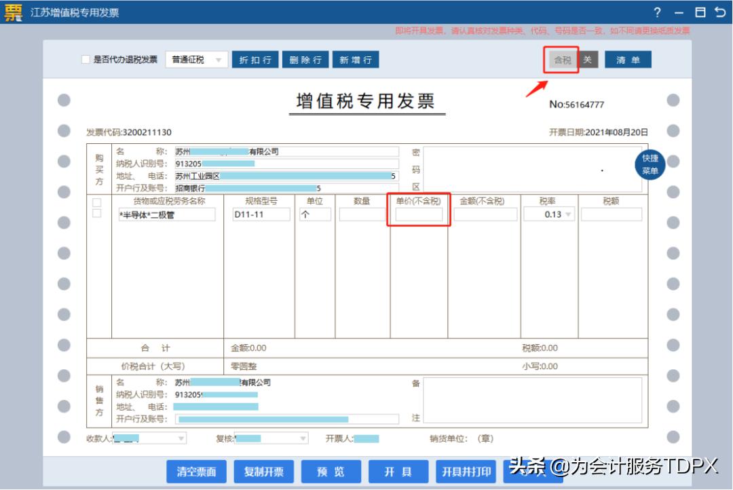Enable the 是否代办退税发票 checkbox

click(86, 58)
